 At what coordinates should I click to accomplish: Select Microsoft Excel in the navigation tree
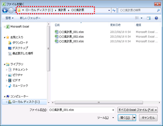20,27
